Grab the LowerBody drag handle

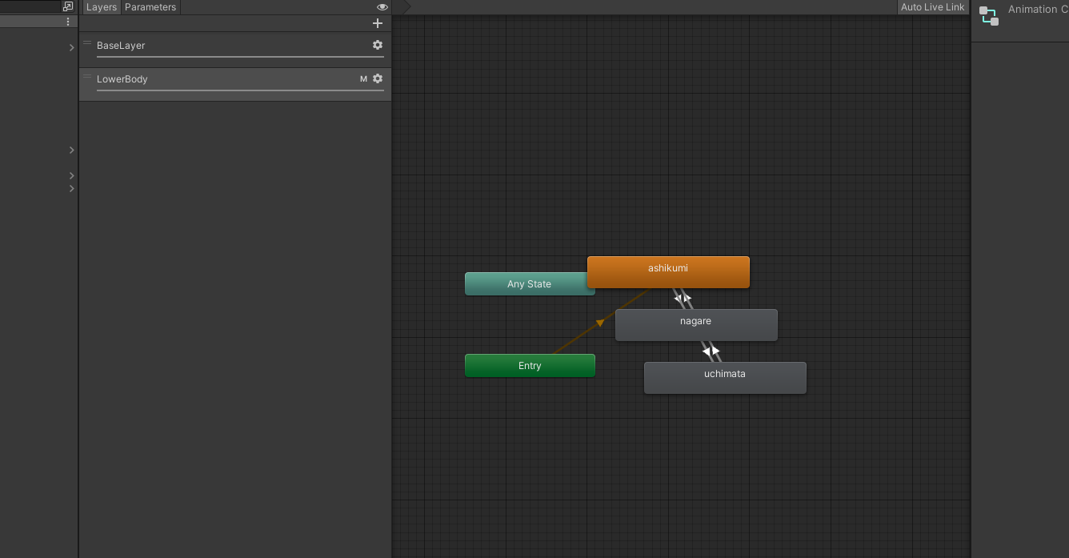coord(87,76)
